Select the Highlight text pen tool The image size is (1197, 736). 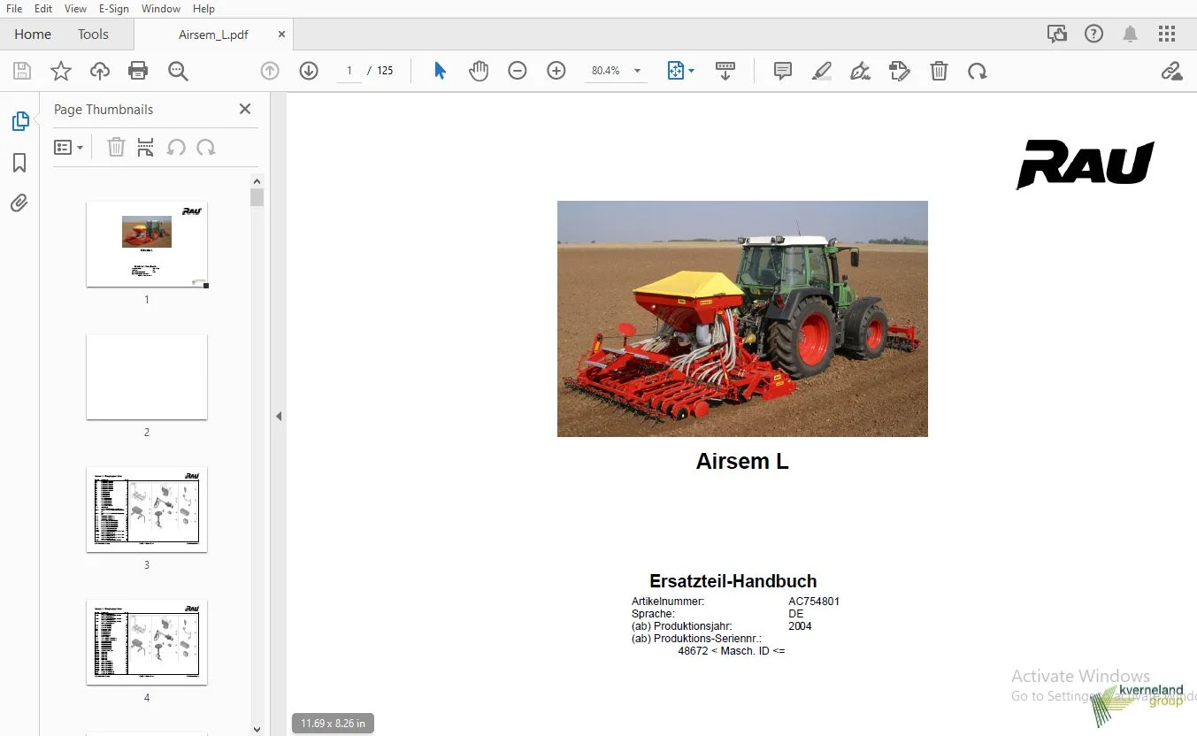pos(822,71)
